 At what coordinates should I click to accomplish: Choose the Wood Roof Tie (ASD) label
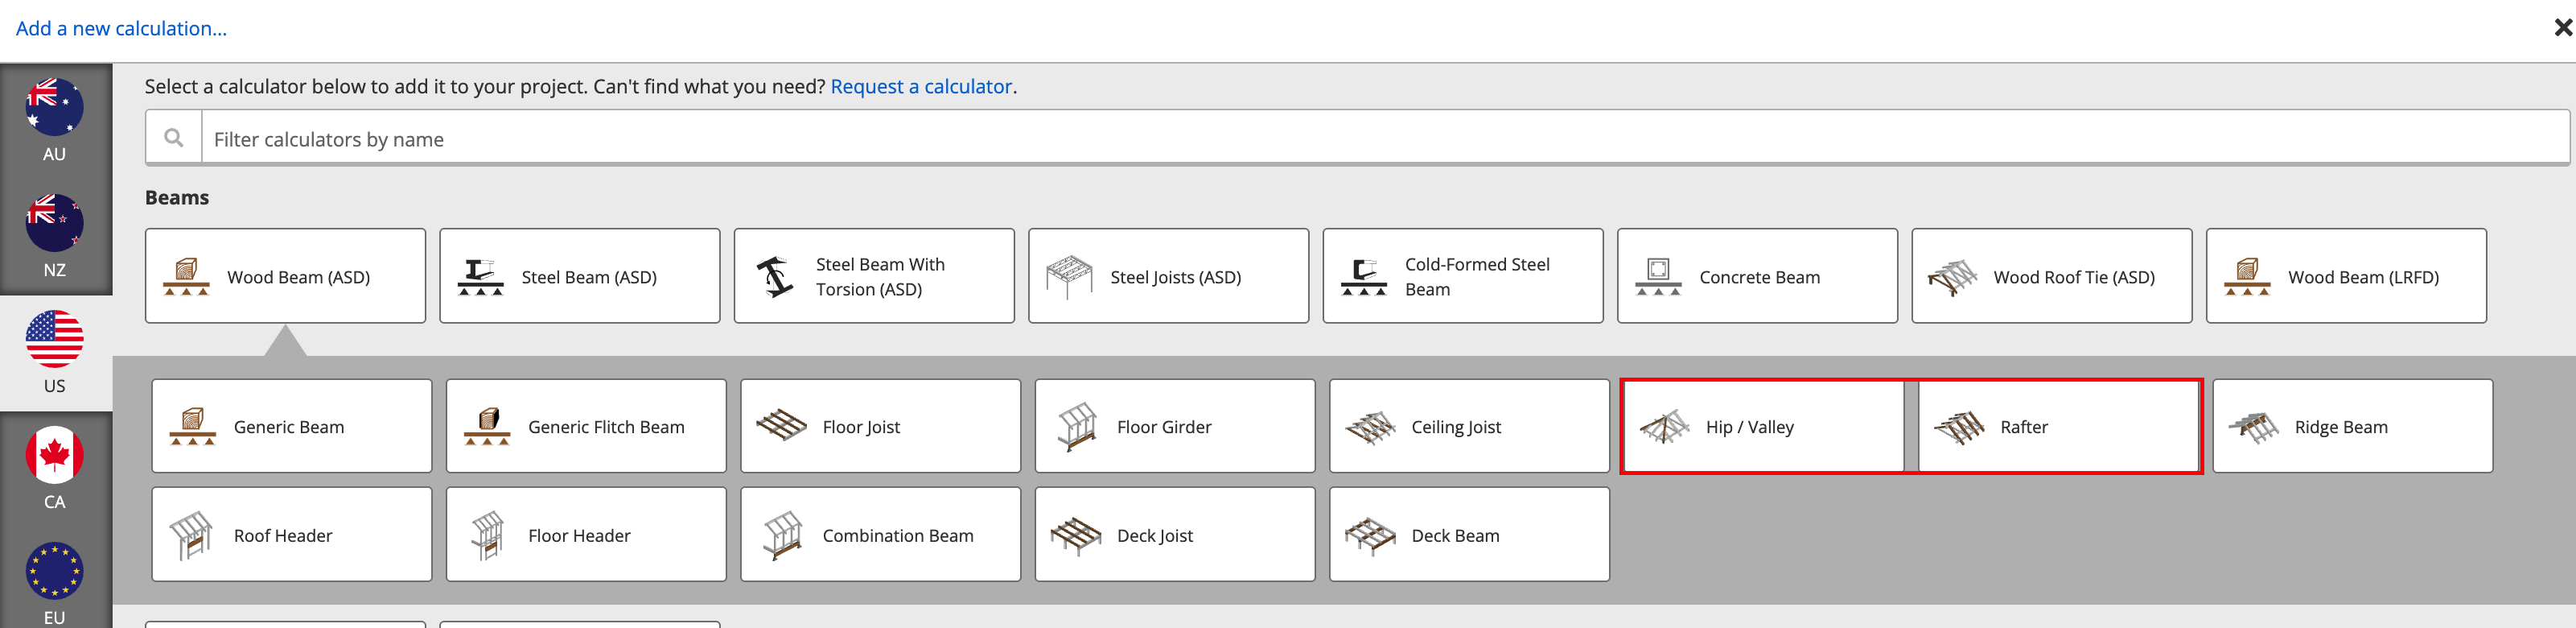[2074, 277]
